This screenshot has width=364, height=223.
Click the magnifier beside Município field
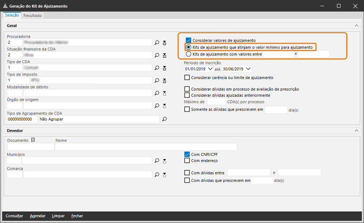click(x=157, y=161)
